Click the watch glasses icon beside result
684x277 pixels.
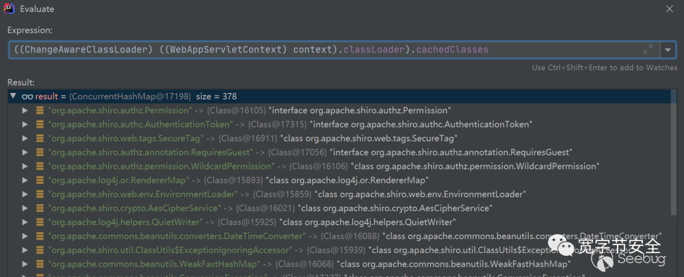click(x=27, y=96)
